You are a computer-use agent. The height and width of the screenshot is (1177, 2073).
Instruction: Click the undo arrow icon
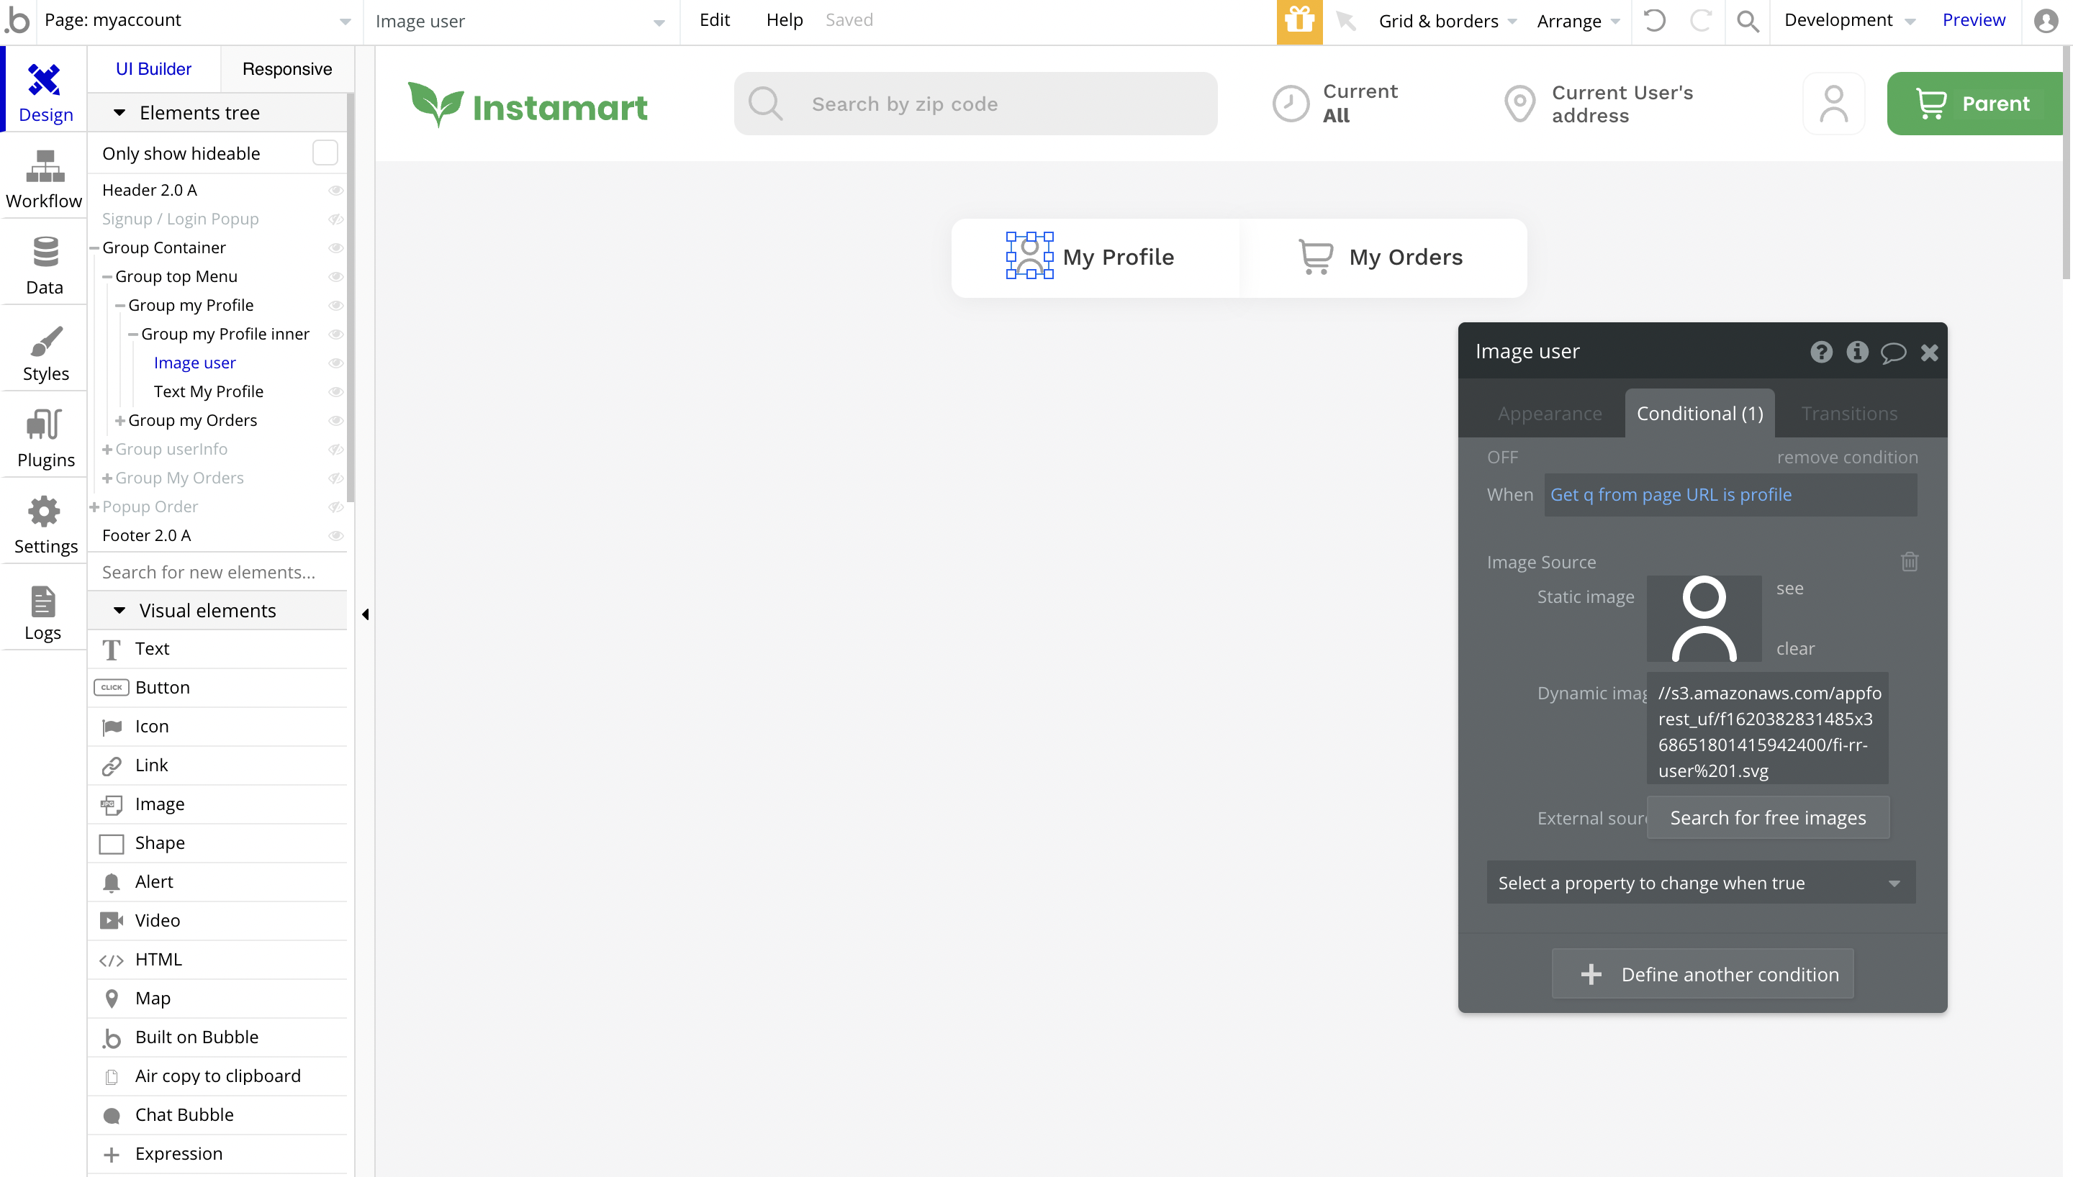pyautogui.click(x=1654, y=21)
